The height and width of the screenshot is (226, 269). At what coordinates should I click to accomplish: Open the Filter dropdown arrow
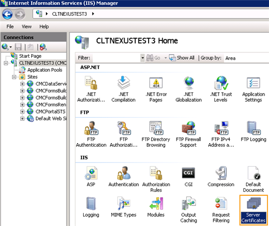(142, 58)
